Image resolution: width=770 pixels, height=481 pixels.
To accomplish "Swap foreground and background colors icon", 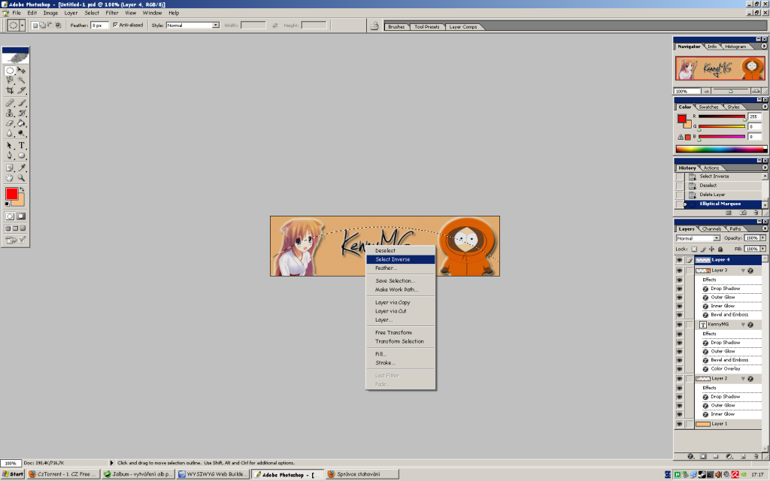I will tap(22, 189).
